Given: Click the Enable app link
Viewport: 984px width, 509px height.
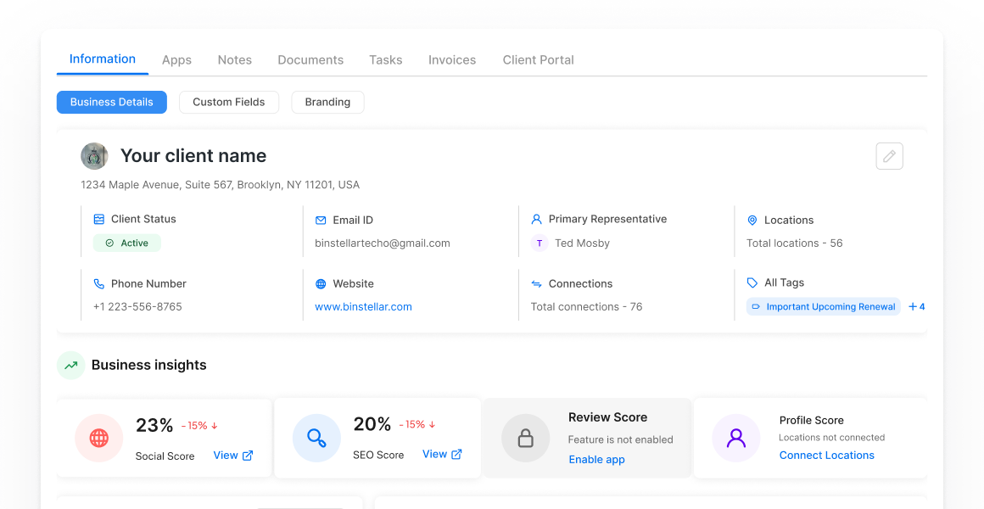Looking at the screenshot, I should point(597,460).
